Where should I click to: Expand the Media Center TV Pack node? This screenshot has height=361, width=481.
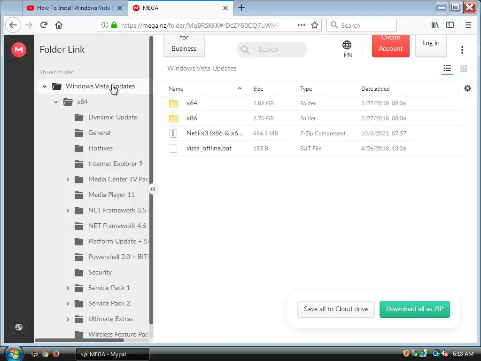[68, 179]
